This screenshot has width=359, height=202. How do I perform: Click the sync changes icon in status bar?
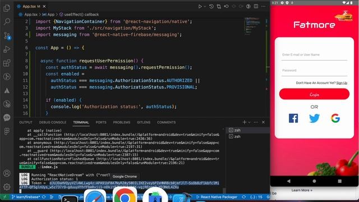44,197
